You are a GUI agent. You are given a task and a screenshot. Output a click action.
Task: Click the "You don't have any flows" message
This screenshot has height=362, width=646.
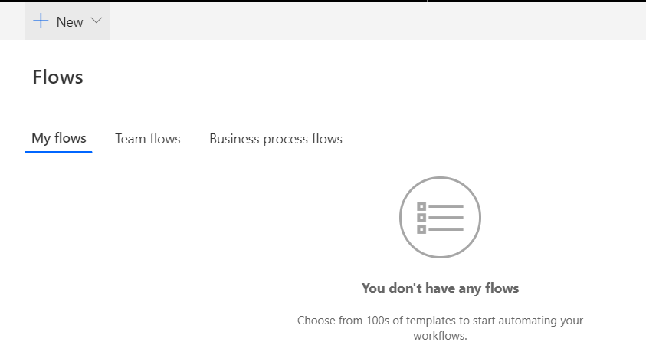(440, 288)
